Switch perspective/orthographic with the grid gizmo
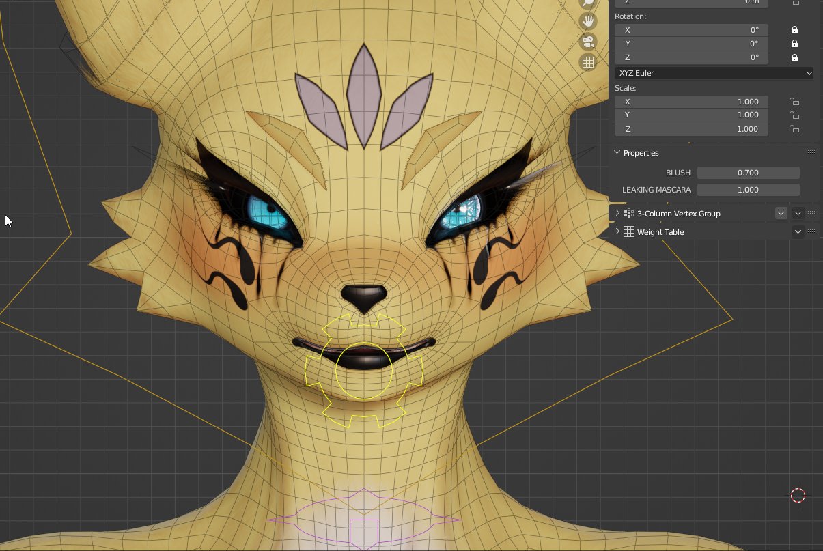Image resolution: width=823 pixels, height=551 pixels. point(587,62)
